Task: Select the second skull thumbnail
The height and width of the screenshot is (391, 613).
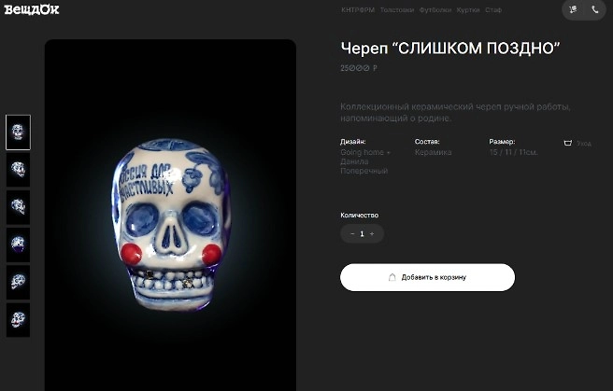Action: coord(18,170)
